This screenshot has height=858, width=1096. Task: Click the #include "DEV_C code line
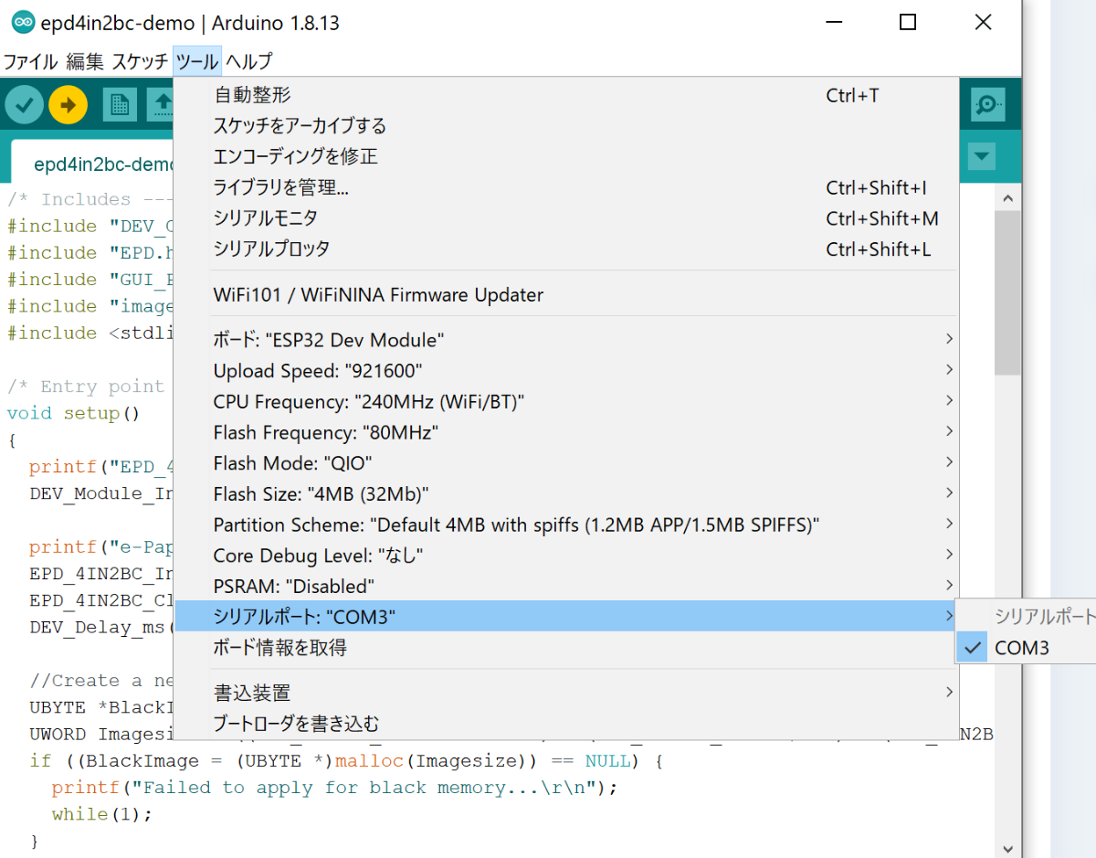90,226
